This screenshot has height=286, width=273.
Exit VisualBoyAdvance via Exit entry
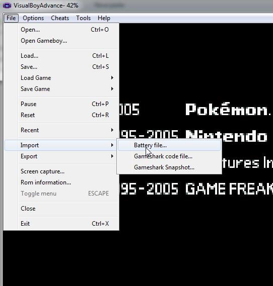click(61, 224)
